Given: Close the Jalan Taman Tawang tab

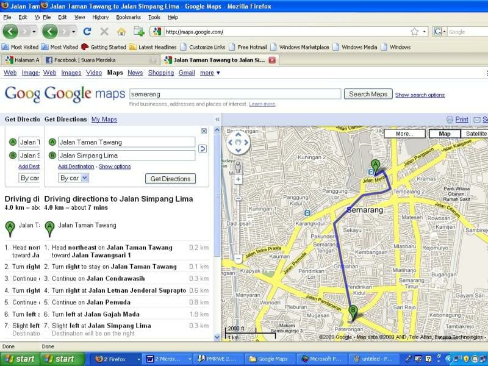Looking at the screenshot, I should point(272,60).
